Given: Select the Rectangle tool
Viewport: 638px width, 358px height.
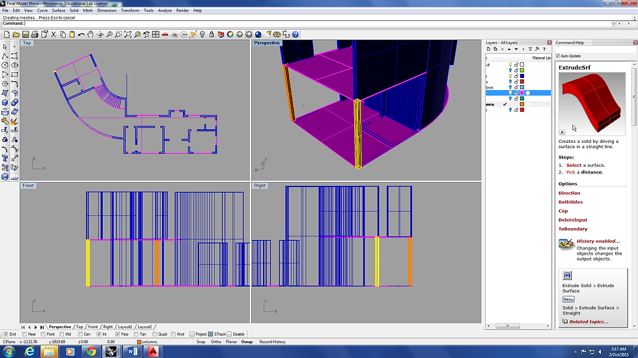Looking at the screenshot, I should click(x=14, y=75).
